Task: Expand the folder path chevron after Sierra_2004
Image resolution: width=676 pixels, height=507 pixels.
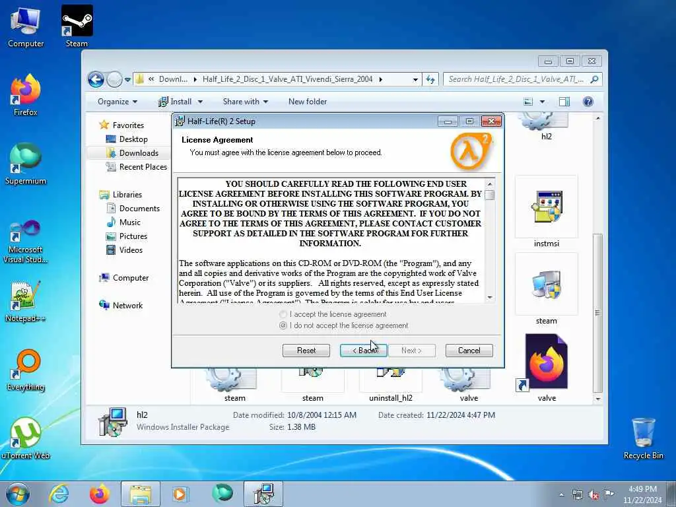Action: coord(381,79)
